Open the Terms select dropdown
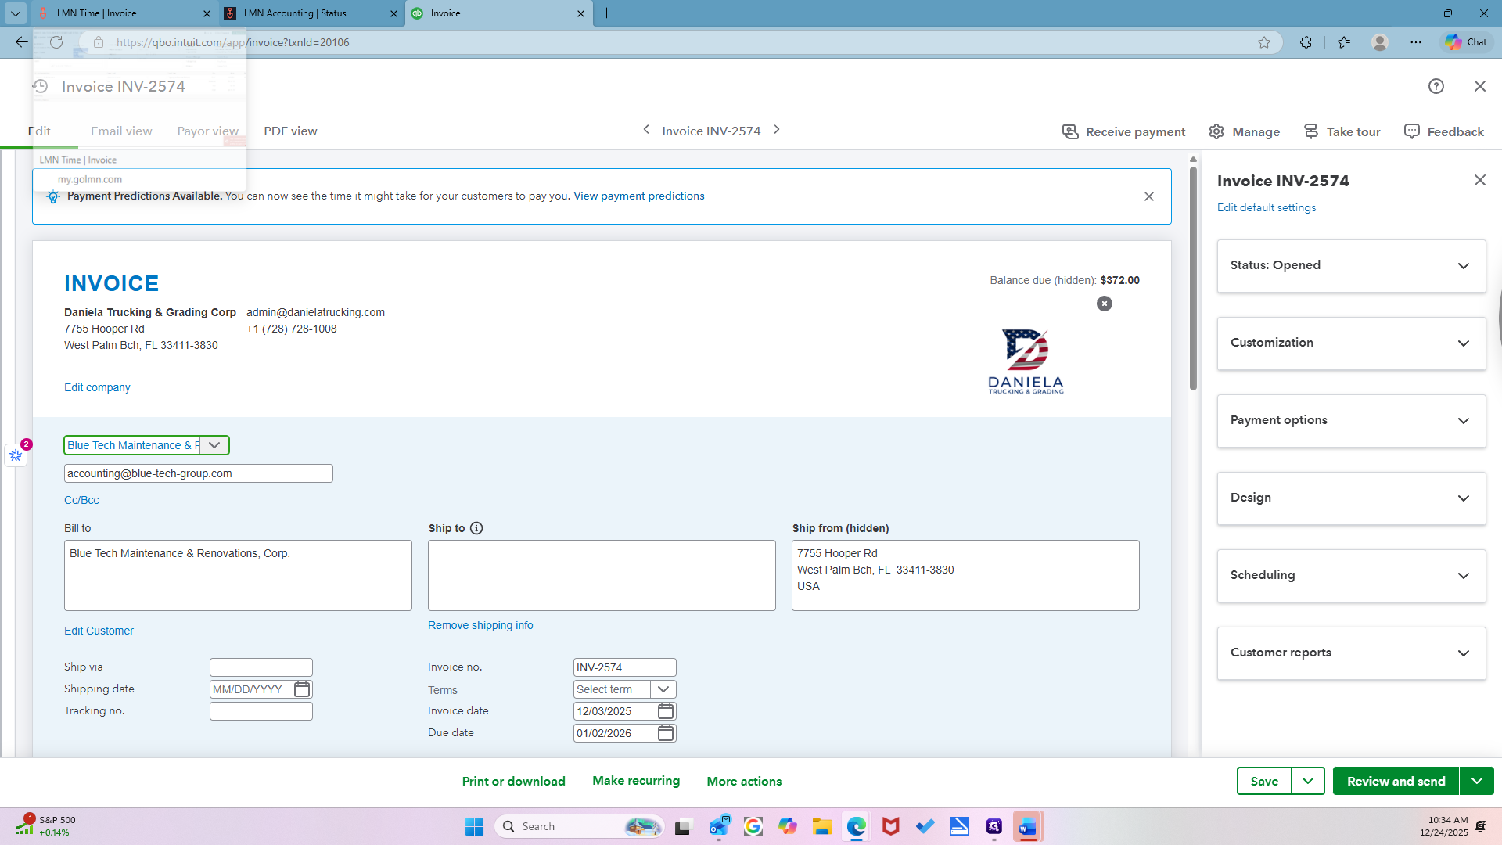This screenshot has width=1502, height=845. pyautogui.click(x=663, y=689)
